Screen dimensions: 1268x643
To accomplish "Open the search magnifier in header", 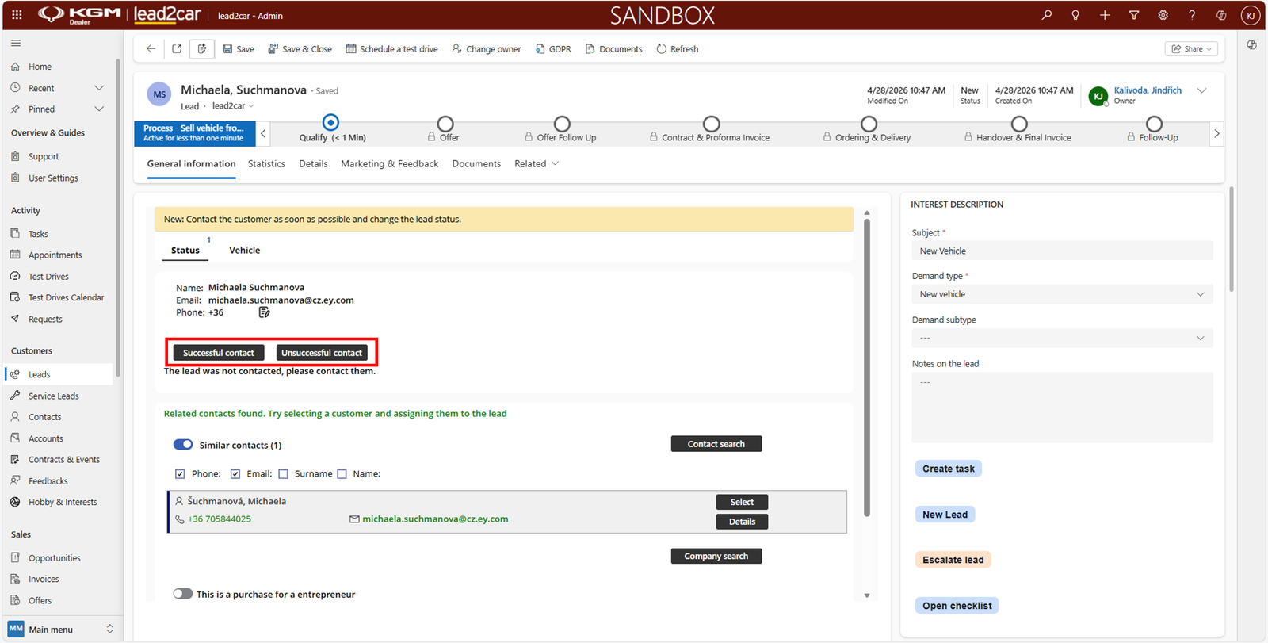I will (x=1047, y=15).
